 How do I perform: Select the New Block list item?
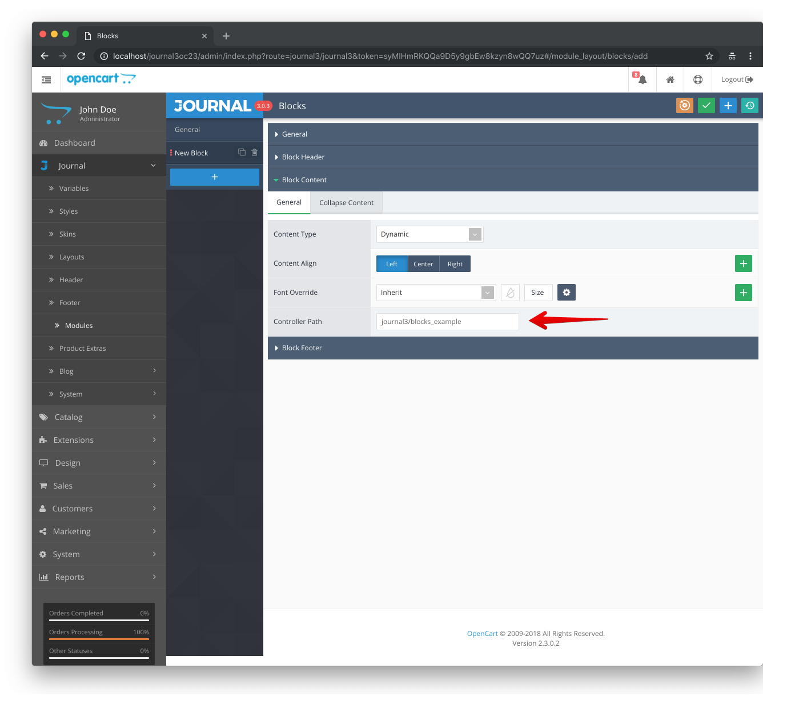pos(215,153)
